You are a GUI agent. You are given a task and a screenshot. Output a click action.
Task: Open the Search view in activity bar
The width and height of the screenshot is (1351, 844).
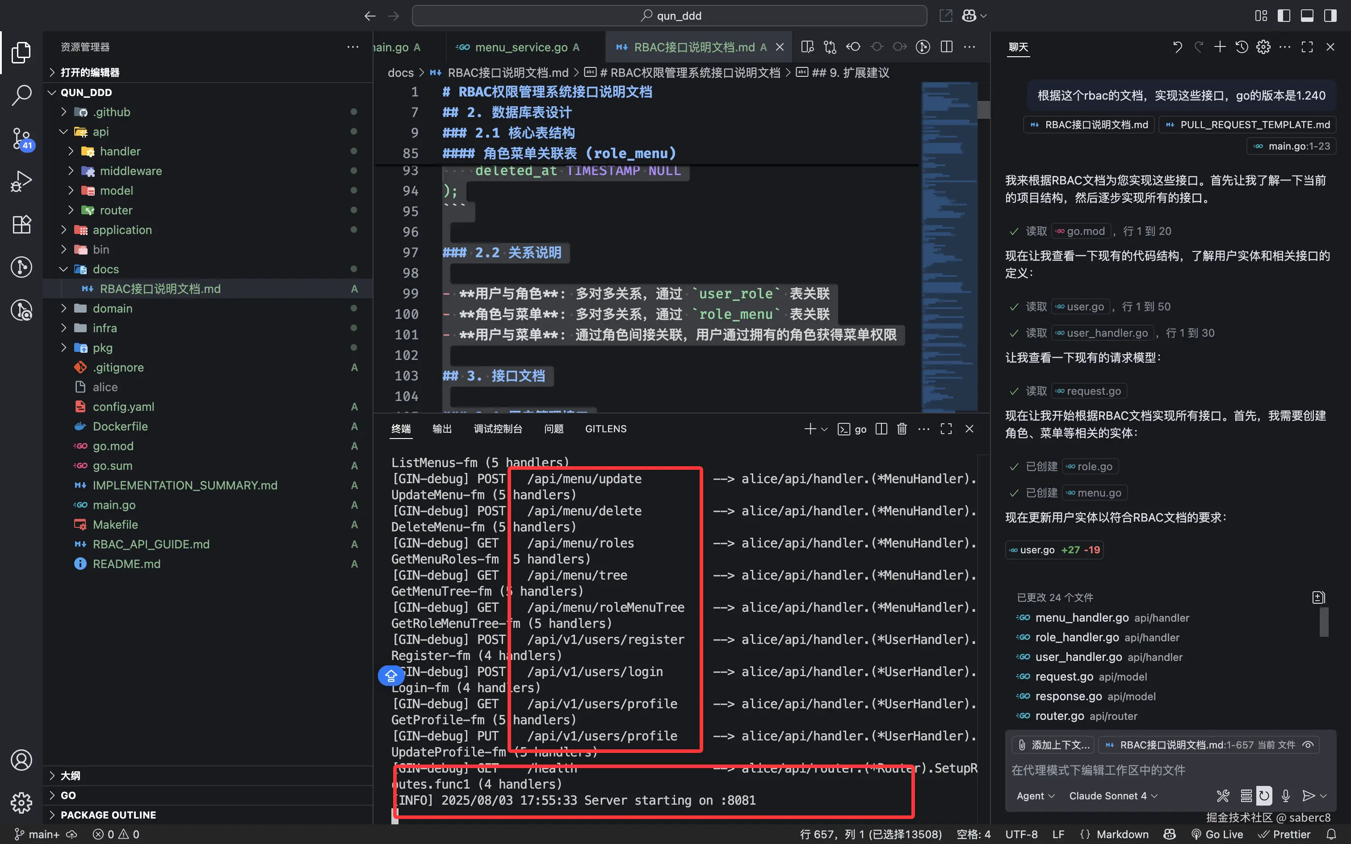click(x=21, y=95)
